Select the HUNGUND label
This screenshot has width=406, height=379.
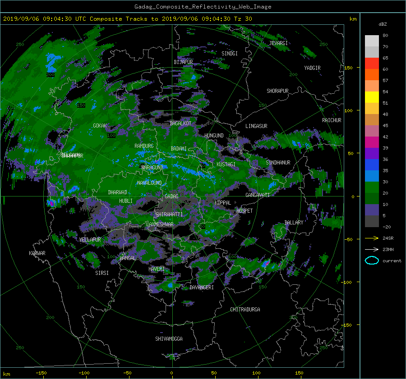click(x=214, y=136)
